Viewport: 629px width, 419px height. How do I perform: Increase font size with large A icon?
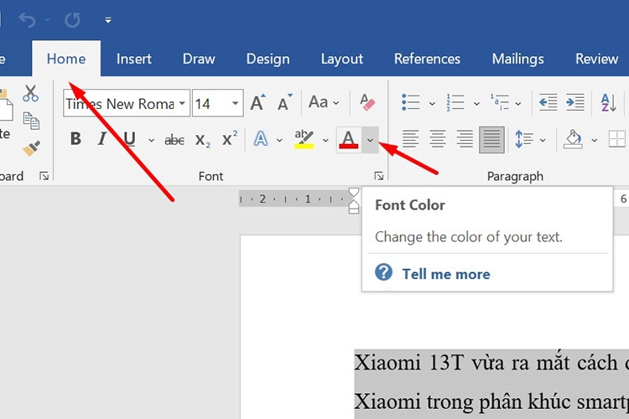click(258, 102)
